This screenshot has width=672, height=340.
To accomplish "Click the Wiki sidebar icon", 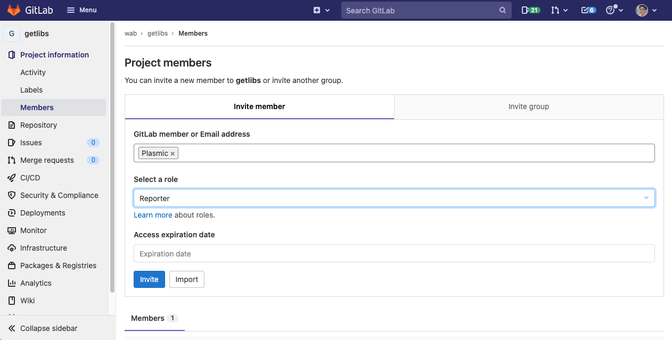I will click(x=12, y=301).
